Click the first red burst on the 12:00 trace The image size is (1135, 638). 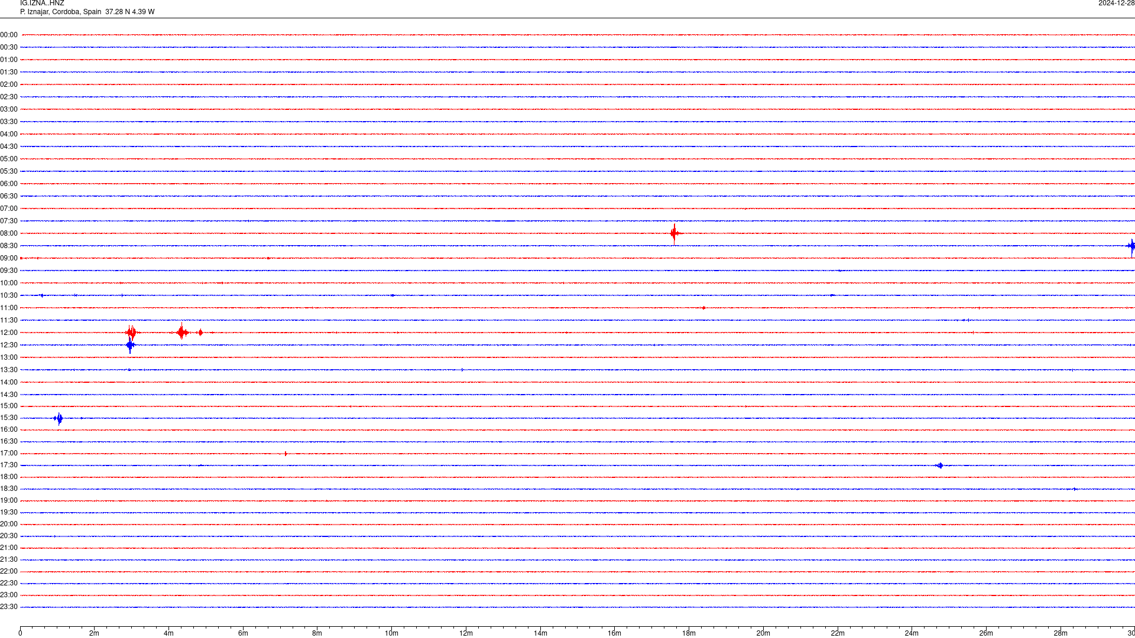pos(131,333)
